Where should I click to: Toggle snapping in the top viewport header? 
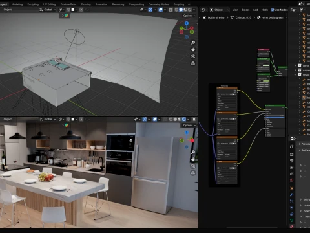click(68, 10)
